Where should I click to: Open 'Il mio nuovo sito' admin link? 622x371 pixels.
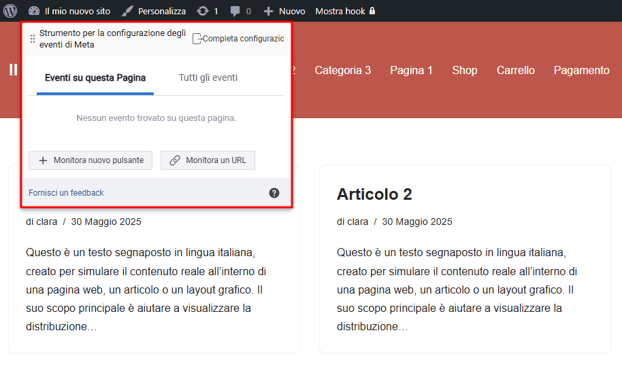pos(78,11)
